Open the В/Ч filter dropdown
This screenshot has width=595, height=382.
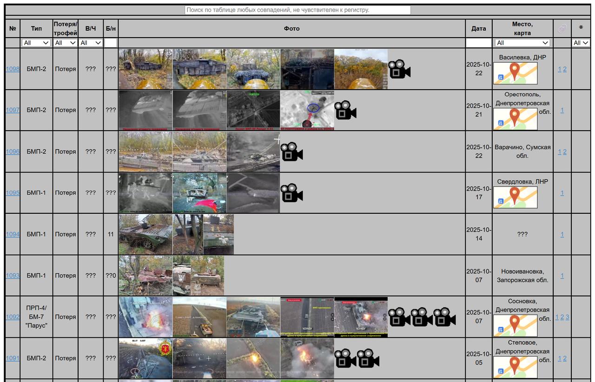tap(91, 43)
